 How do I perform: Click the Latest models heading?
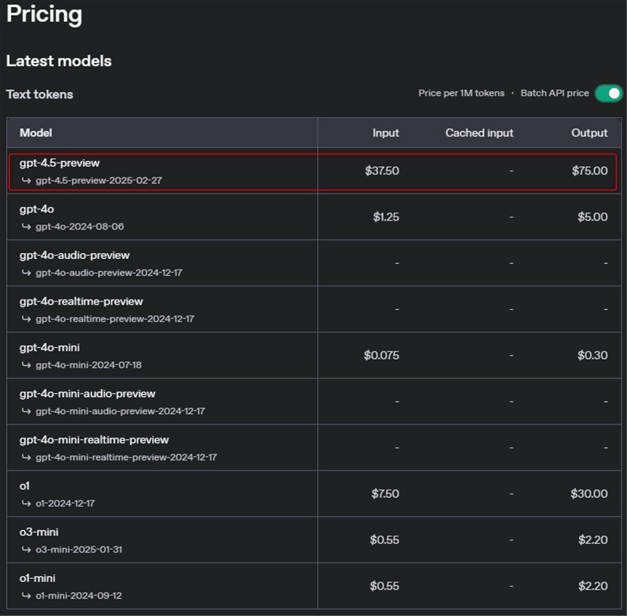(x=59, y=61)
